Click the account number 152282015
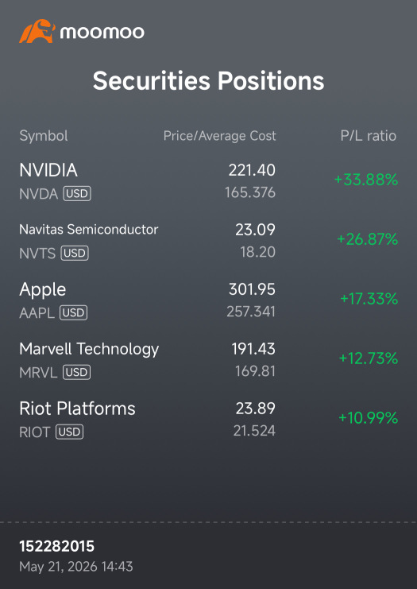Screen dimensions: 417x589 [56, 546]
